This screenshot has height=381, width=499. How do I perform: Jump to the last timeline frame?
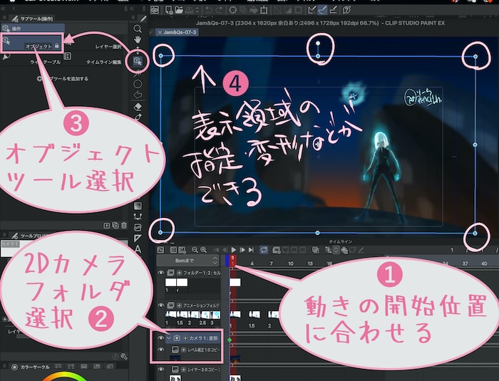(251, 250)
